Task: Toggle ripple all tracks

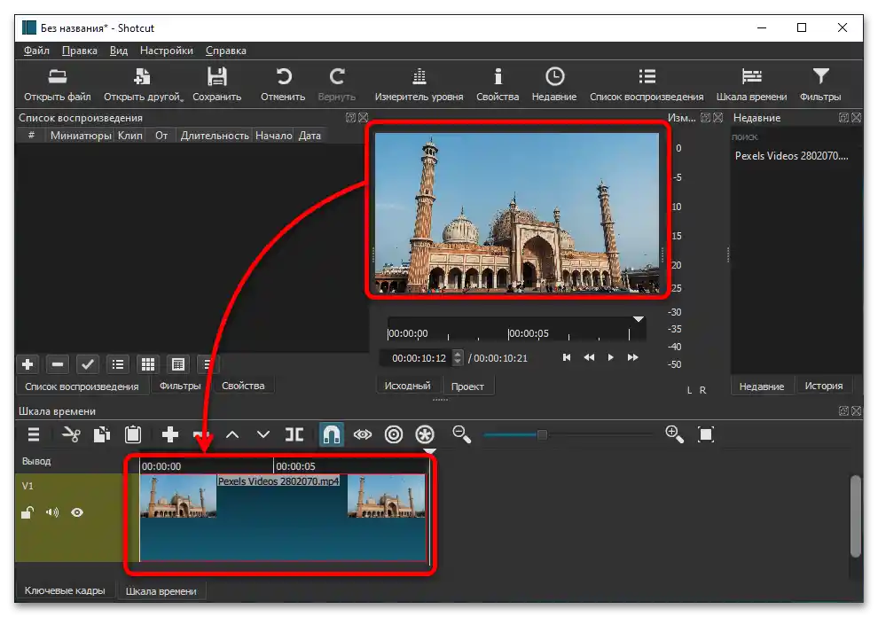Action: click(425, 434)
